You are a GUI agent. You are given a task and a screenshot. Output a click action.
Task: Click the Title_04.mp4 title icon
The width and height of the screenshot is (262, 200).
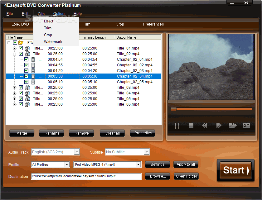(27, 93)
